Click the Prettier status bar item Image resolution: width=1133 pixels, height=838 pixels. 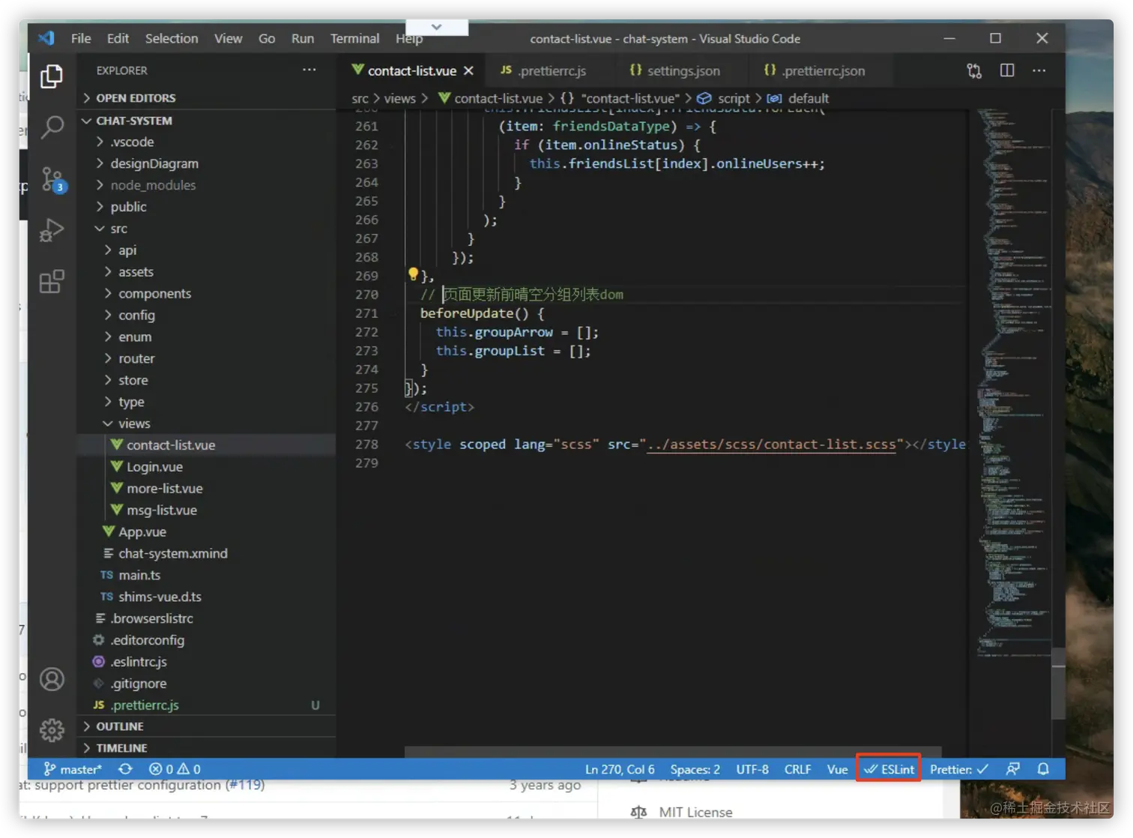tap(959, 769)
